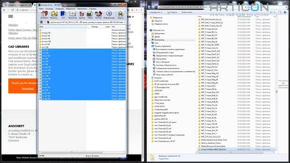Image resolution: width=290 pixels, height=163 pixels.
Task: Click WinRAR's Тест (Test) toolbar icon
Action: [x=63, y=15]
